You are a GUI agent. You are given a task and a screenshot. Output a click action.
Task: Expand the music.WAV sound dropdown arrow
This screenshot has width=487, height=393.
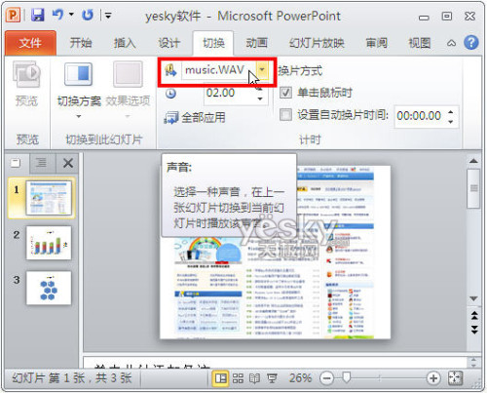[x=262, y=69]
